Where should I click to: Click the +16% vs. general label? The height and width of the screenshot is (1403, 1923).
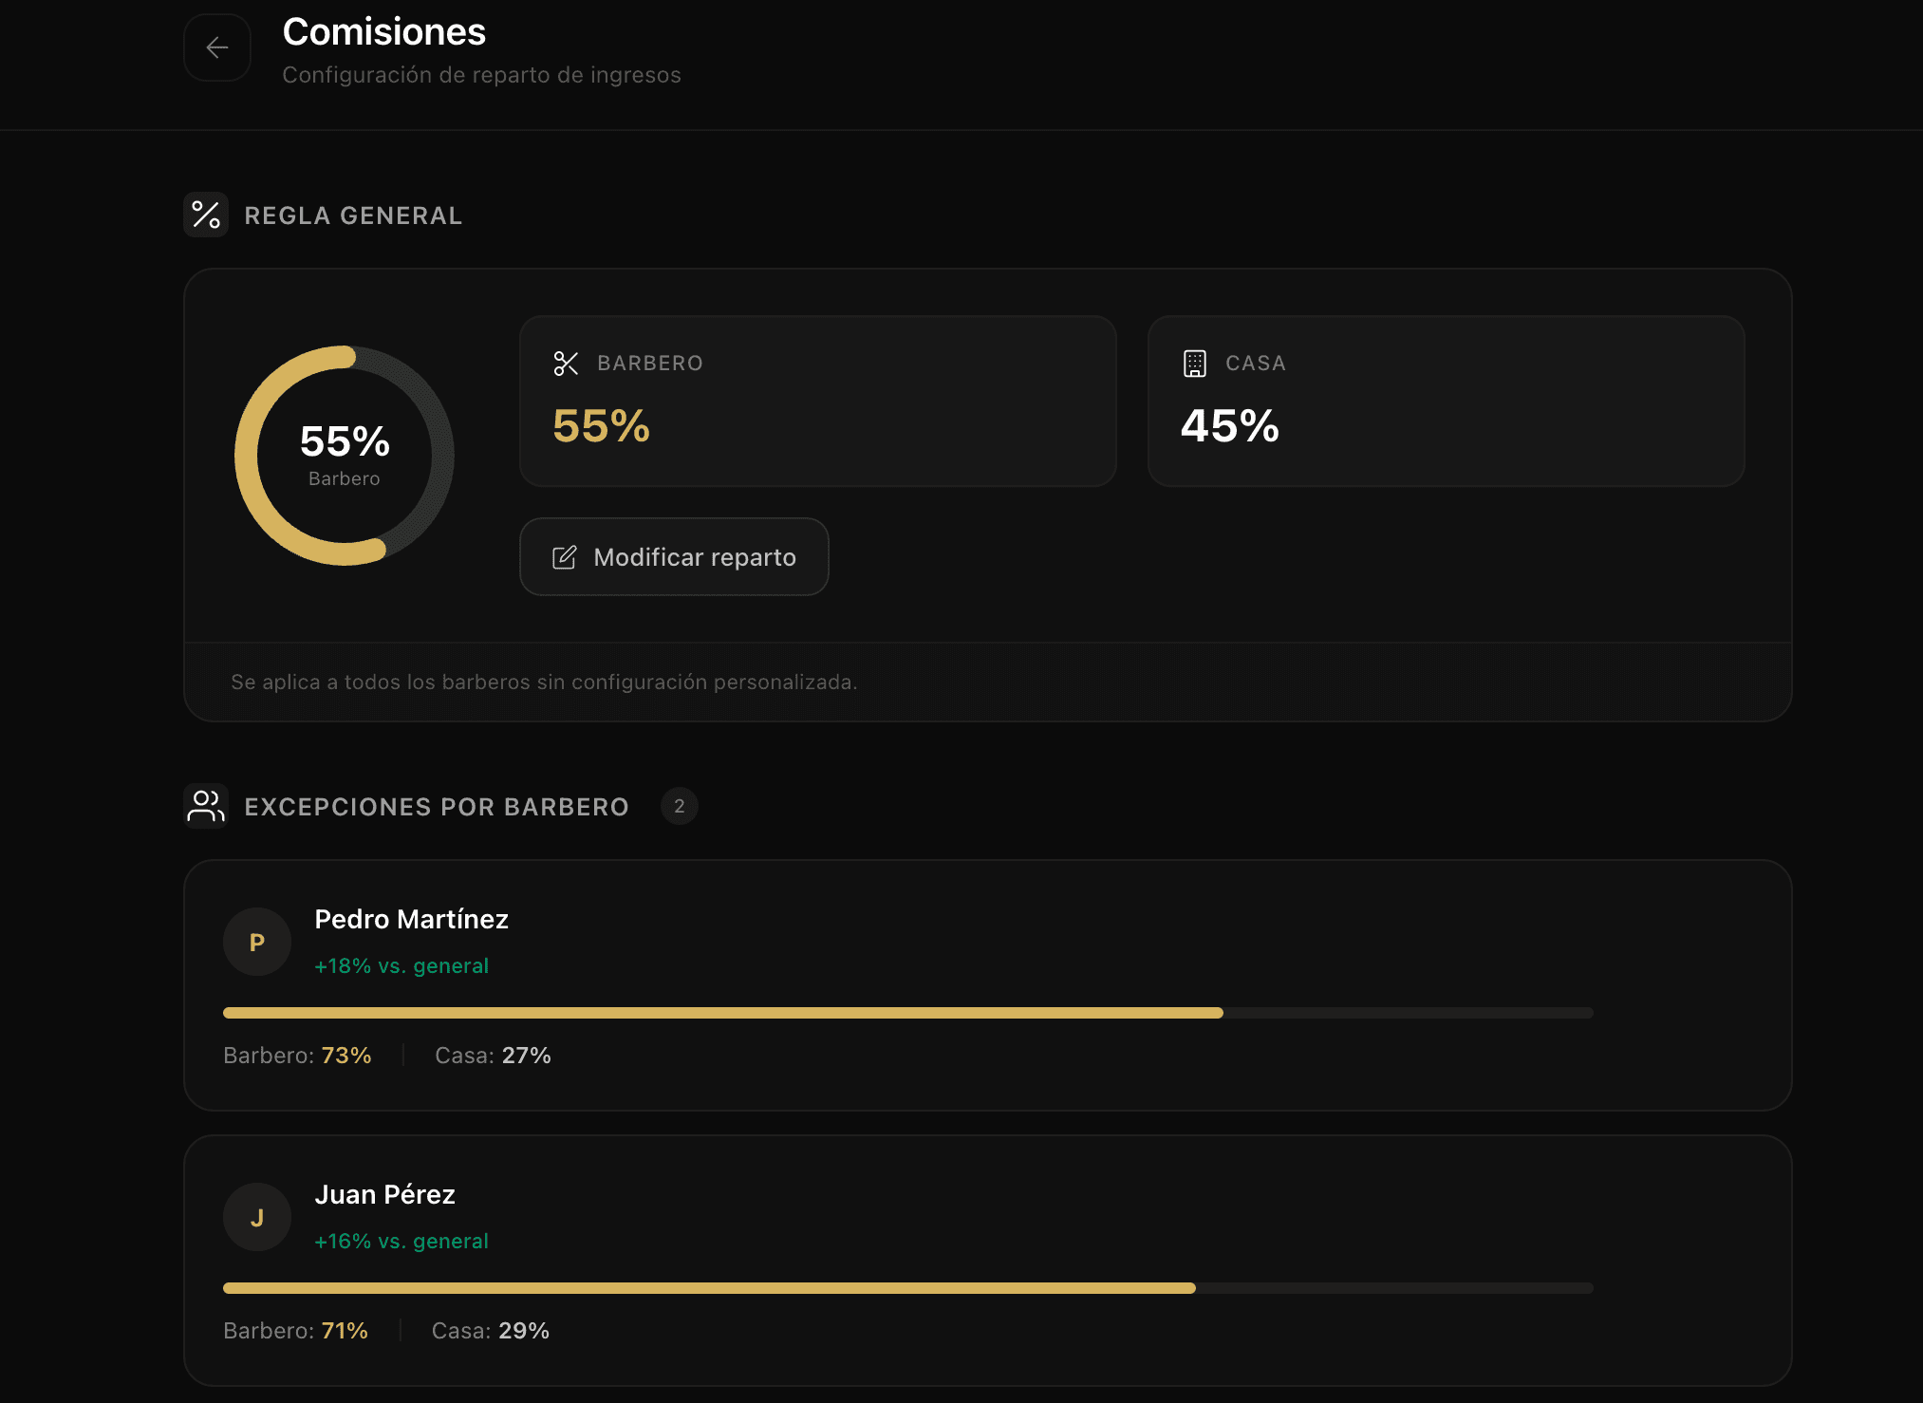pos(401,1241)
